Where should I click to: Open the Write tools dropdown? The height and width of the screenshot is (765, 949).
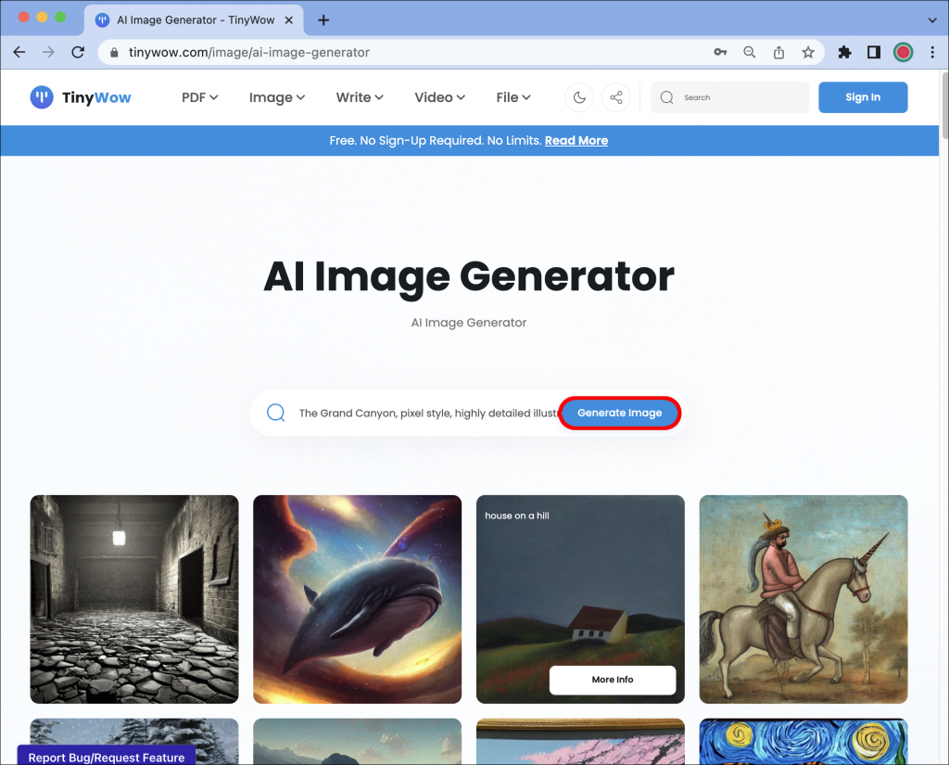click(x=359, y=97)
